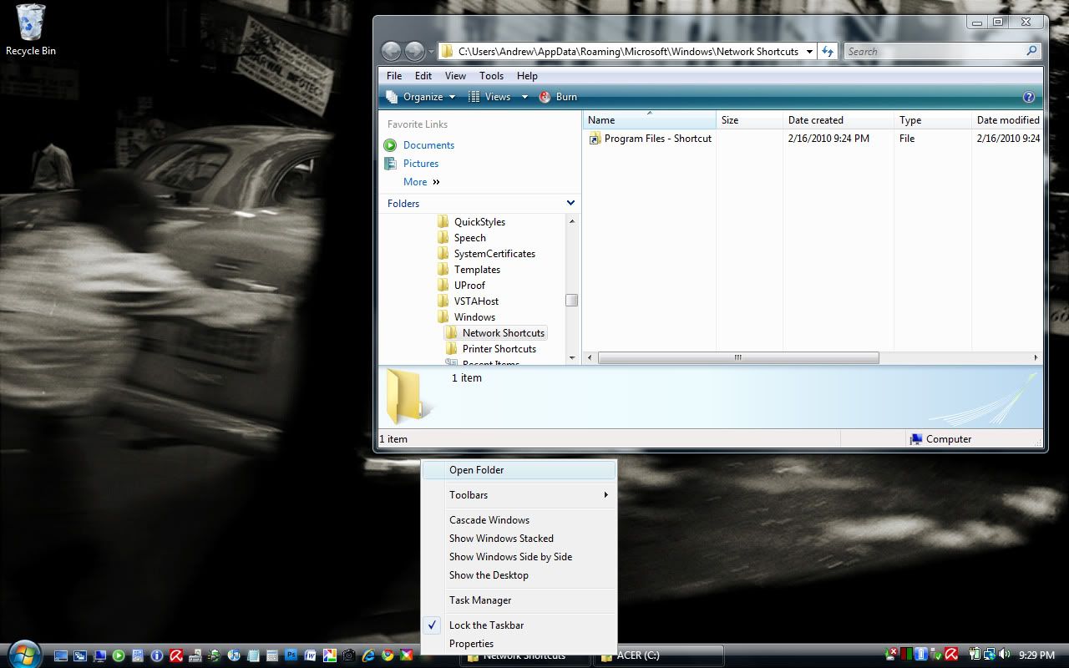Click Switch Between Windows quick launch icon
Image resolution: width=1069 pixels, height=668 pixels.
tap(80, 655)
